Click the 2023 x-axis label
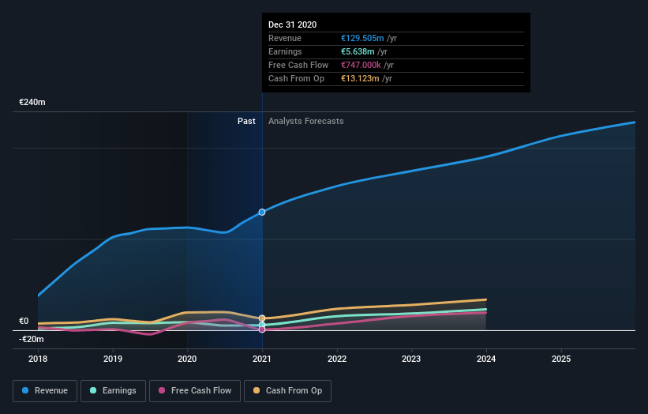The width and height of the screenshot is (648, 414). 411,359
